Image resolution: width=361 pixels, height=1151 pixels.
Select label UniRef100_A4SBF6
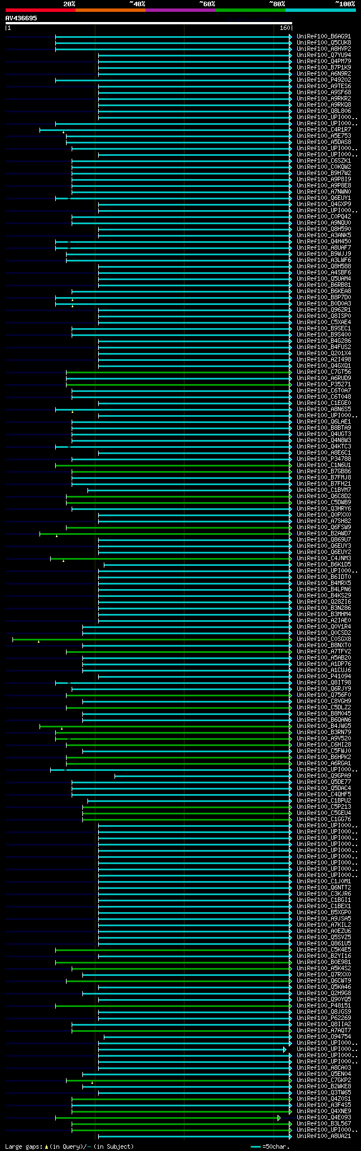click(x=324, y=273)
